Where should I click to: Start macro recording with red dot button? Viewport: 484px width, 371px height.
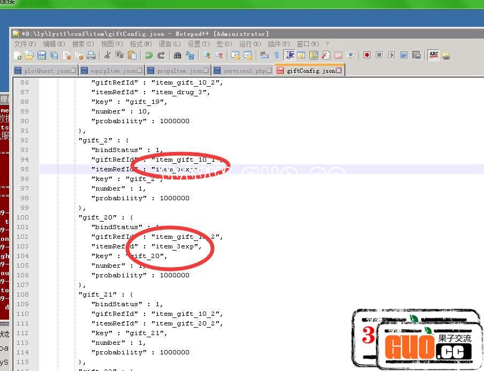click(x=367, y=55)
